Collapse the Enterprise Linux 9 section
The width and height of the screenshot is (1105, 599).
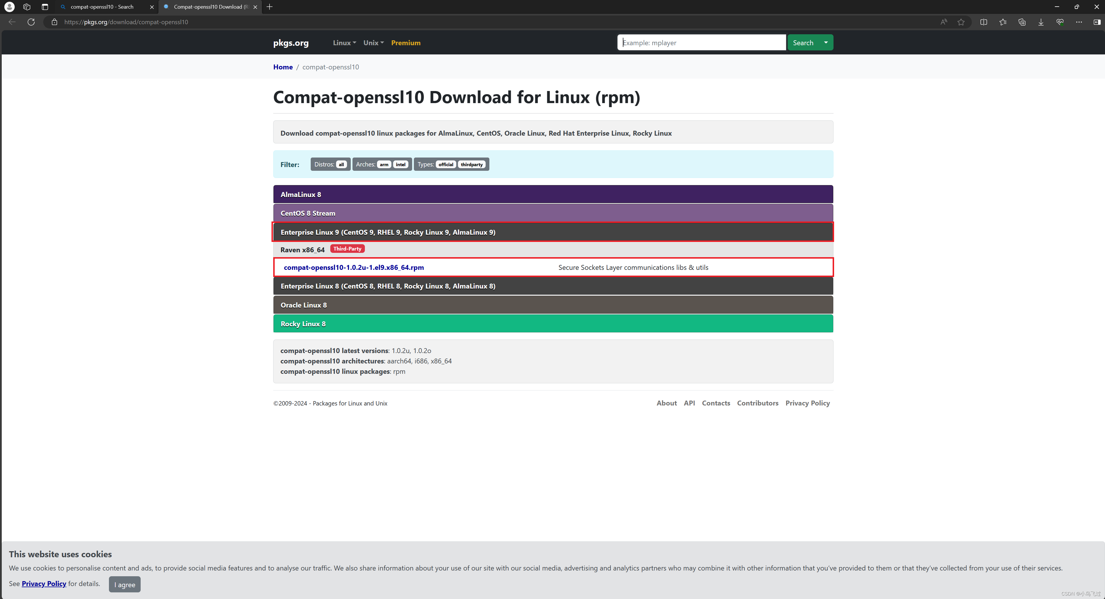553,232
